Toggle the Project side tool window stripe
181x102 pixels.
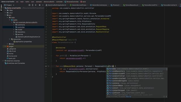coord(1,8)
